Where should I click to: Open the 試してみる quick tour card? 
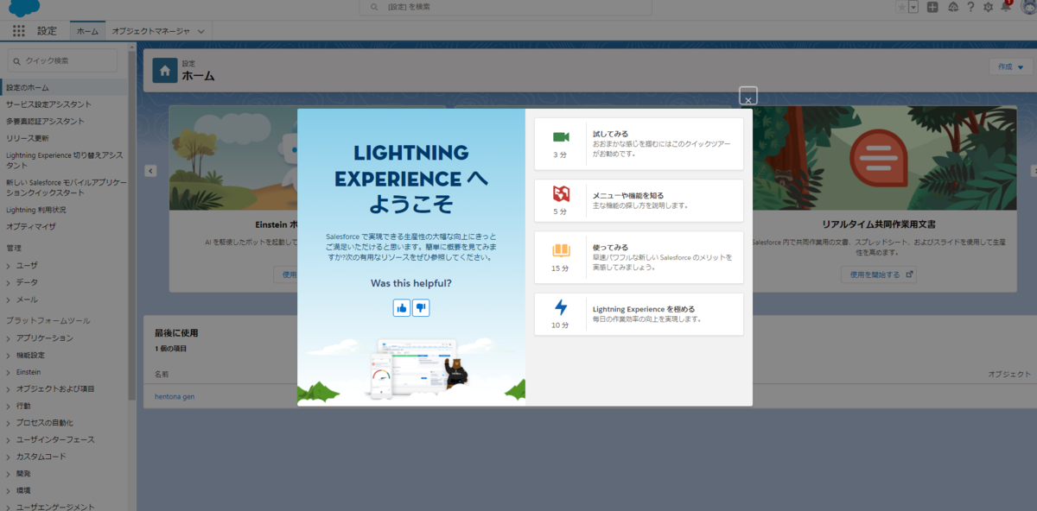(x=639, y=144)
